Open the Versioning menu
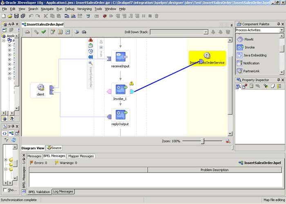Image resolution: width=286 pixels, height=204 pixels. tap(84, 9)
